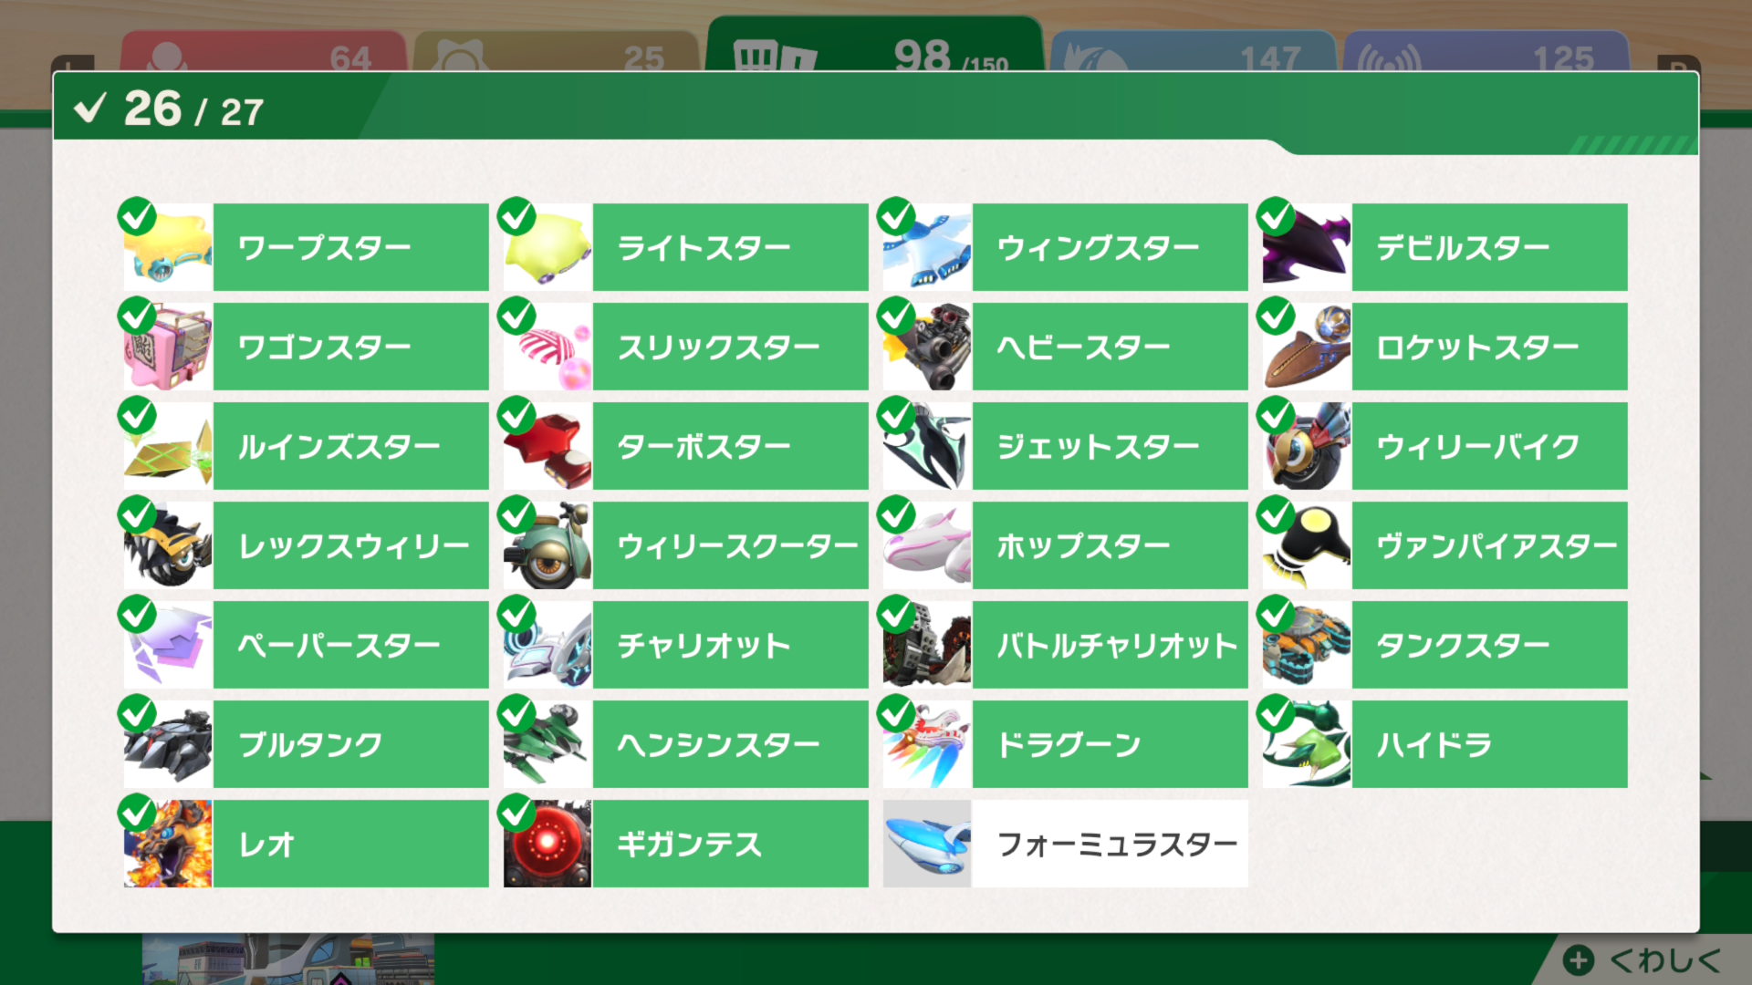Expand details with the くわしく plus button
1752x985 pixels.
[x=1579, y=960]
